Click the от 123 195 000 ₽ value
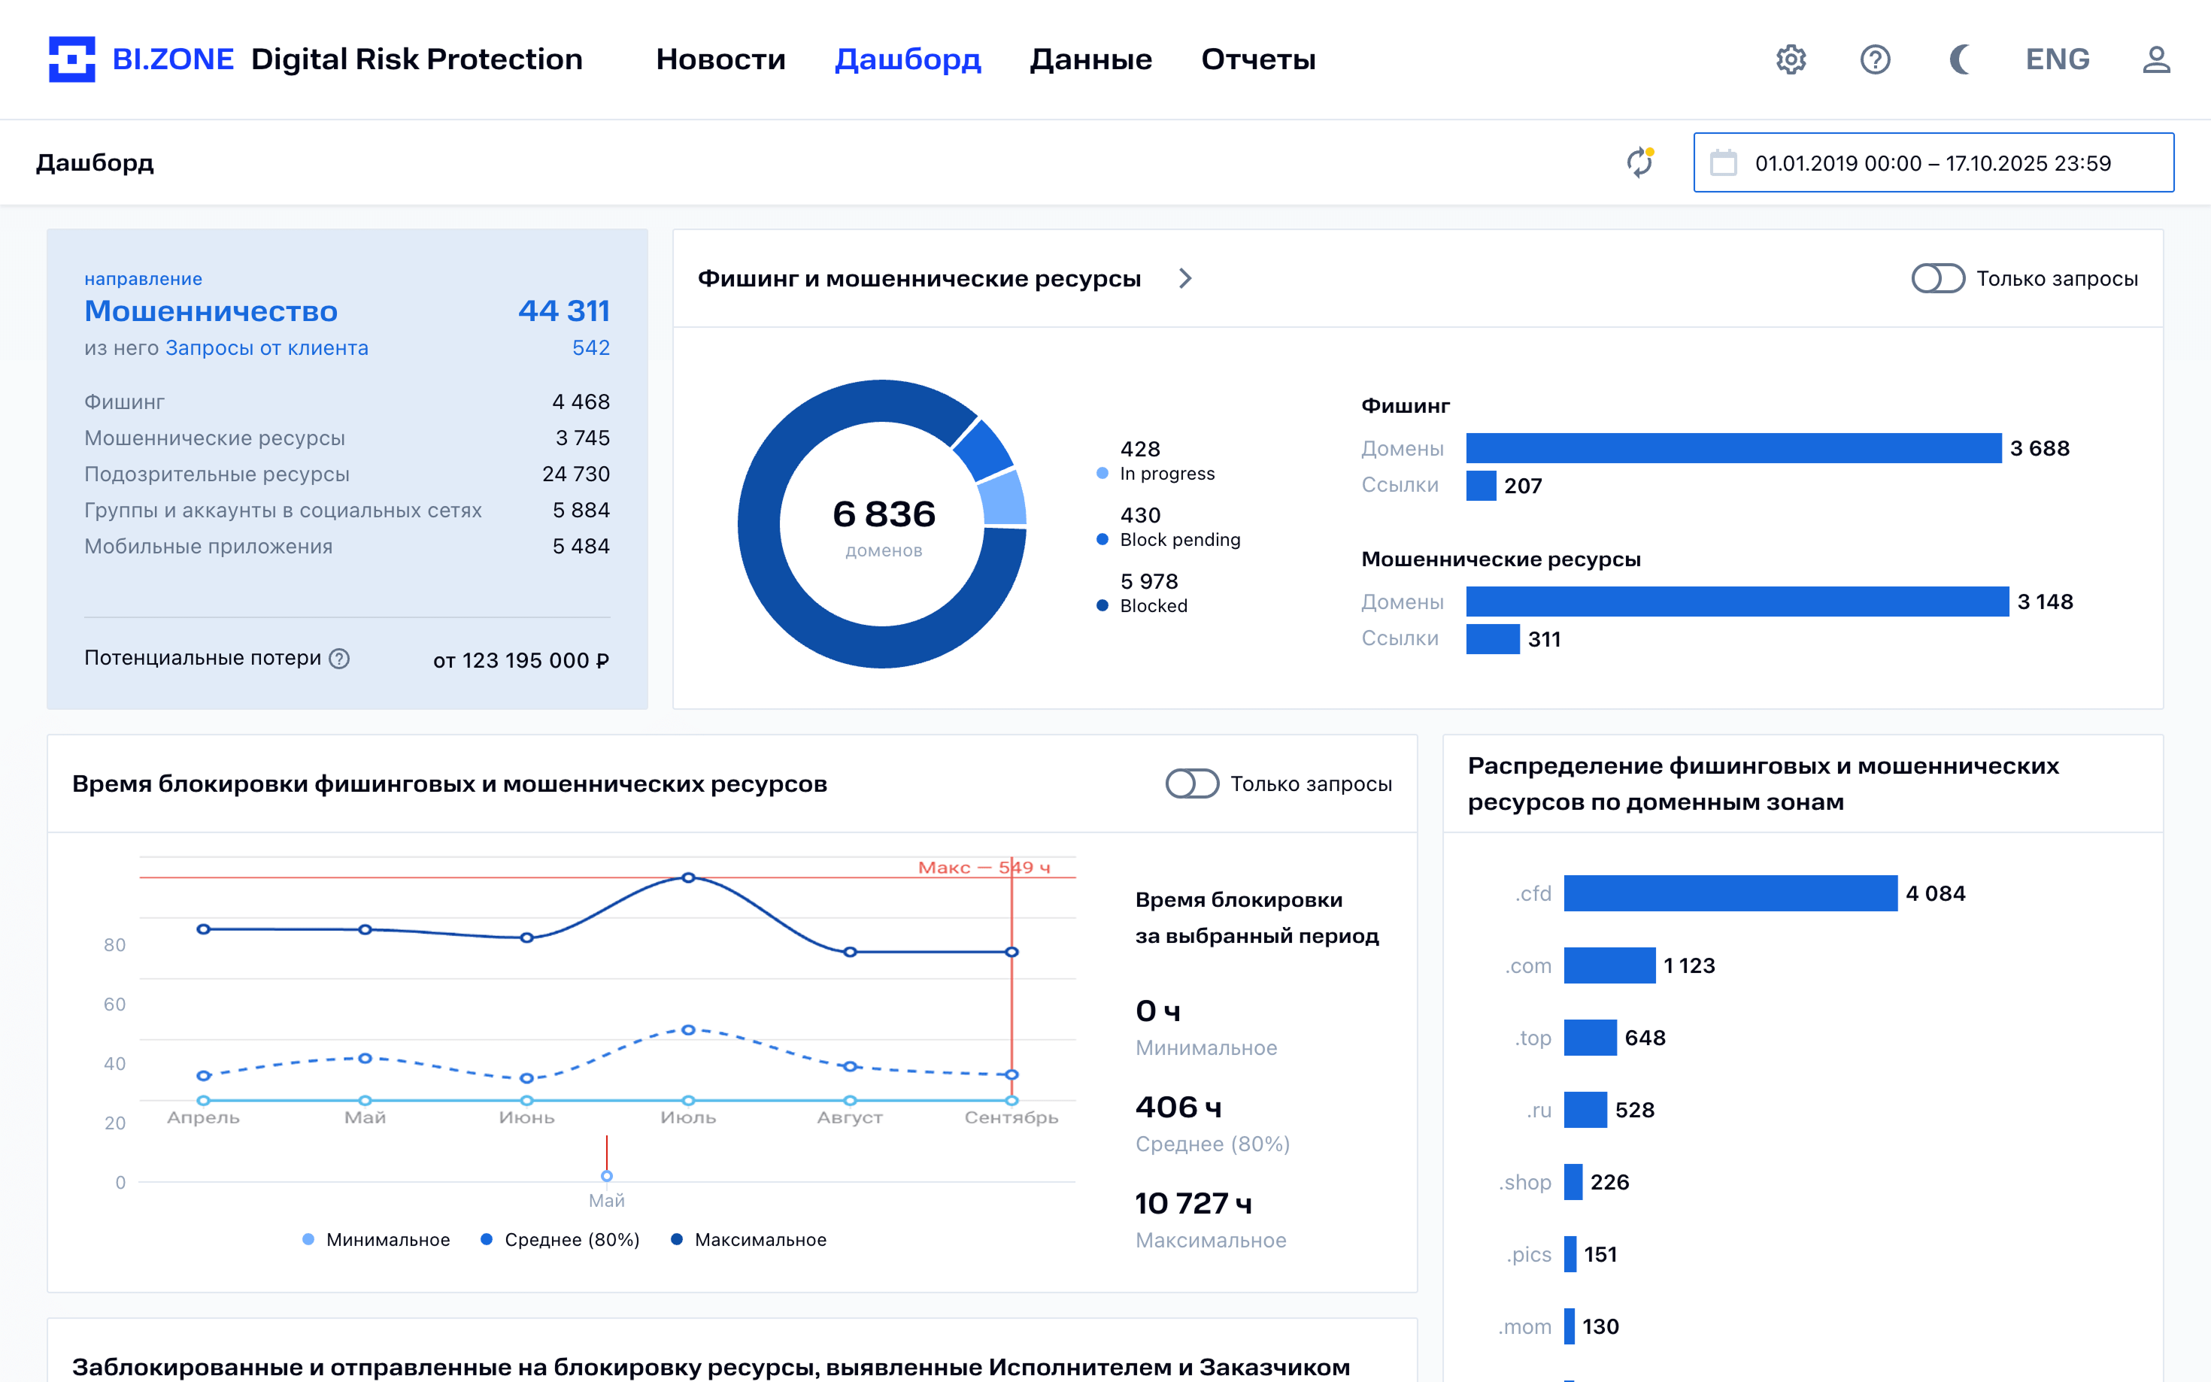2211x1382 pixels. 521,660
